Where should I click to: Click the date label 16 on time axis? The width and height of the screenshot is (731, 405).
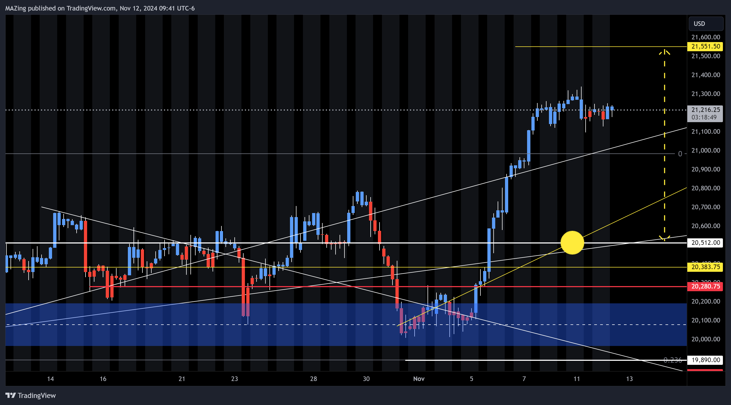(103, 379)
